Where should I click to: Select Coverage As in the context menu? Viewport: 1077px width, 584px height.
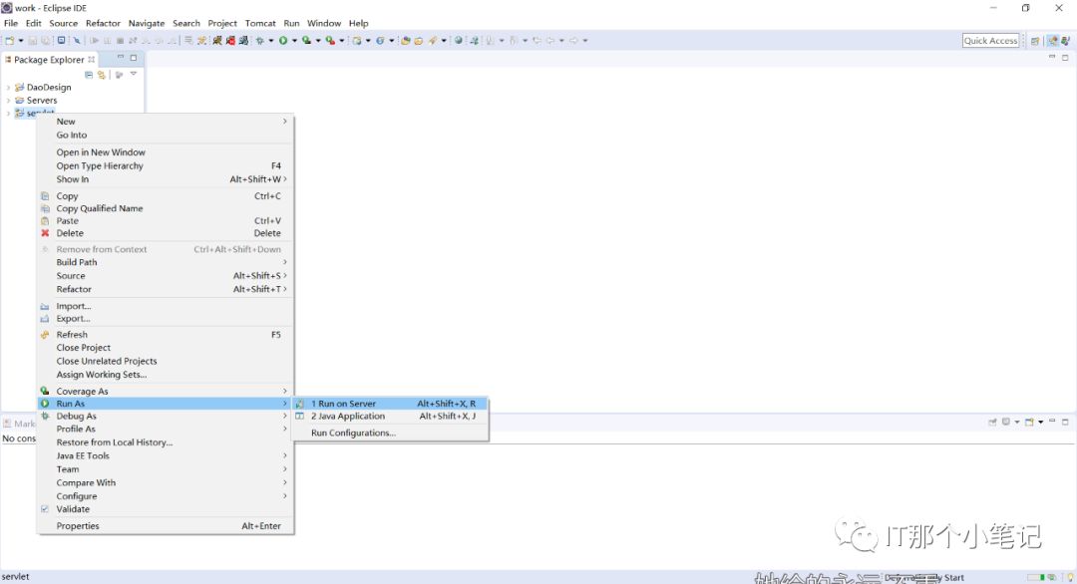(x=165, y=392)
